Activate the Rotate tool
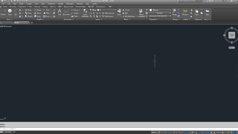The image size is (238, 134). [38, 10]
